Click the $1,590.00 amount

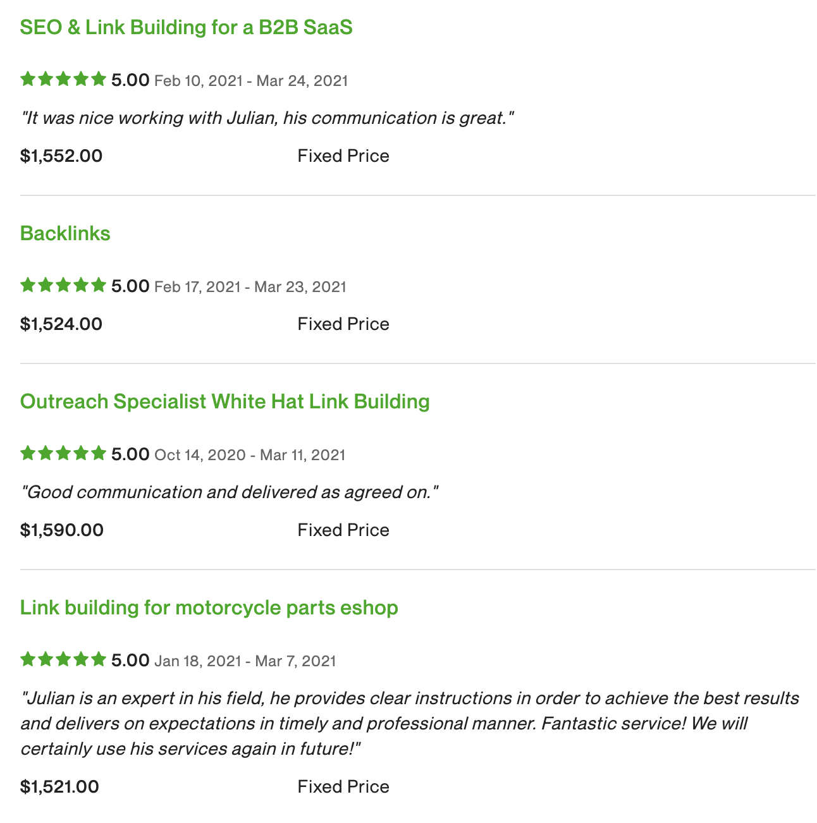click(x=62, y=530)
